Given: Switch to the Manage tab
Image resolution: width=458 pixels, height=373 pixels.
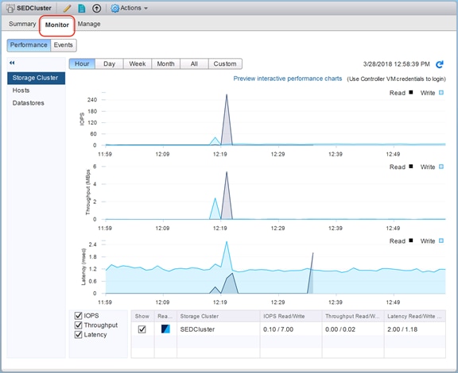Looking at the screenshot, I should (x=89, y=24).
